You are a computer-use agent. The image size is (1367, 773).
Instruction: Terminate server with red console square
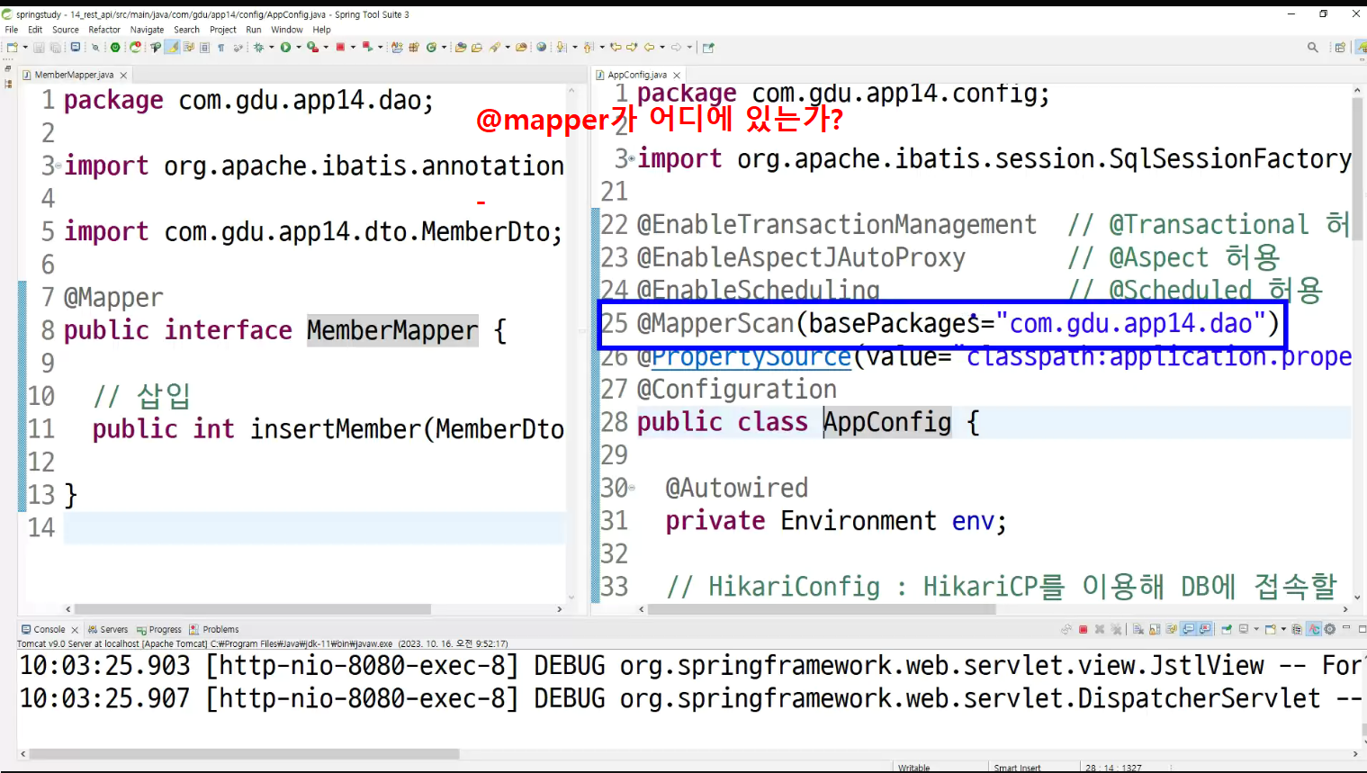[x=1084, y=629]
